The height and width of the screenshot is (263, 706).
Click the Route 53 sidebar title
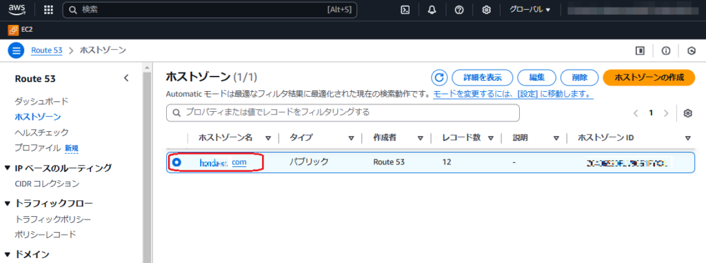[35, 79]
